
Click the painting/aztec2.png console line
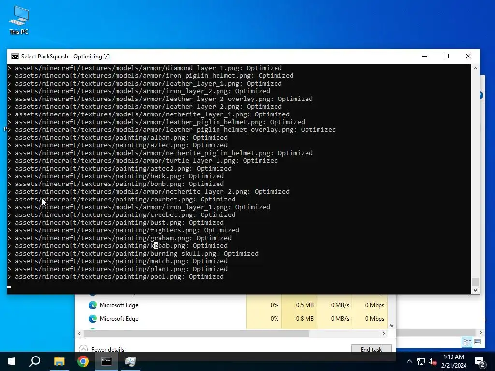point(120,169)
